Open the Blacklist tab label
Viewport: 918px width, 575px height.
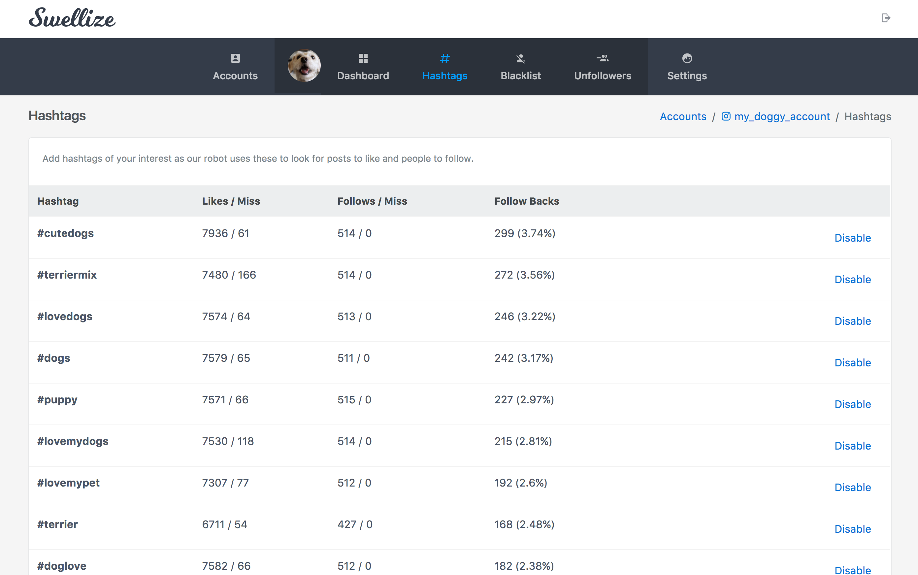pos(520,76)
